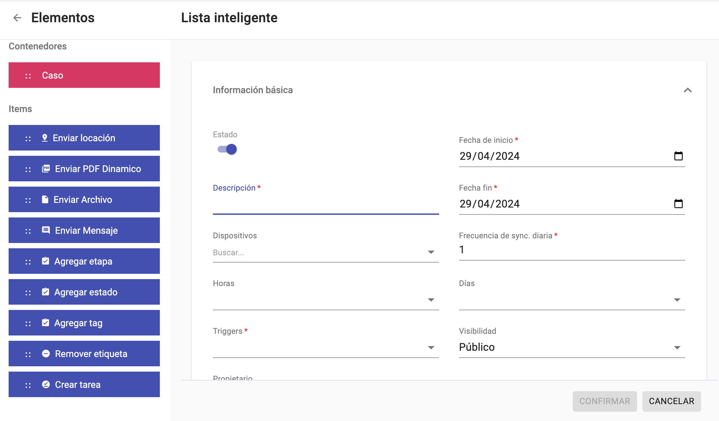Select the Caso container item
This screenshot has height=421, width=719.
[x=84, y=75]
